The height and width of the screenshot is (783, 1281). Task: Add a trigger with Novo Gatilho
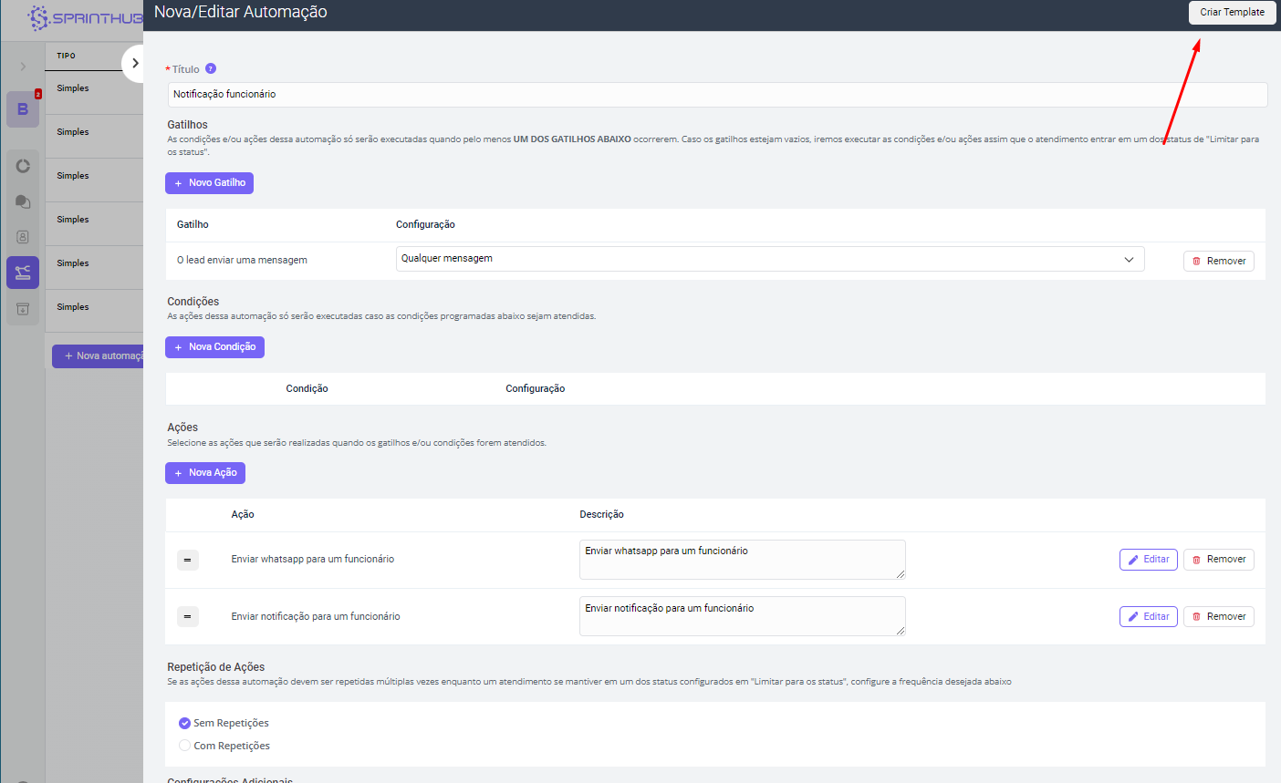click(x=209, y=183)
